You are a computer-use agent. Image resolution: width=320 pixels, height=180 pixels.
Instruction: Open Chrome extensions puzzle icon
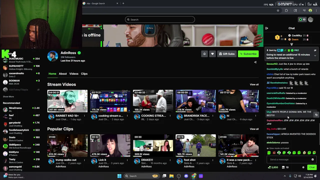286,10
